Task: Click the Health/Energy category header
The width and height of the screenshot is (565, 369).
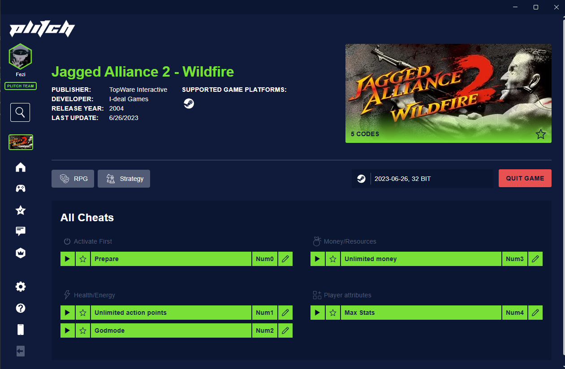Action: point(90,295)
